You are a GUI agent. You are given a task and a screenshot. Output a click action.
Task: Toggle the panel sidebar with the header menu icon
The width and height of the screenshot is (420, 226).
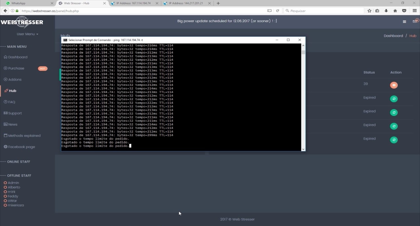pyautogui.click(x=404, y=22)
